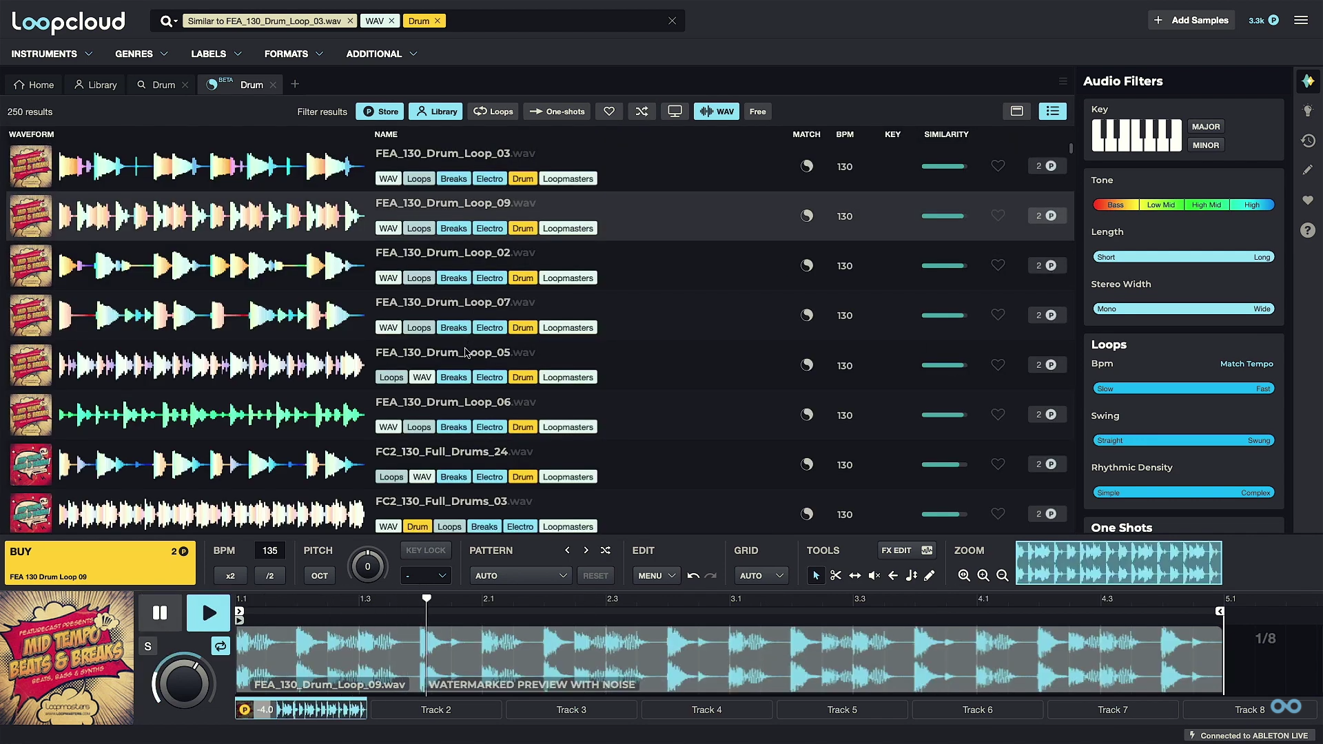Click the Add Samples button
The image size is (1323, 744).
[x=1191, y=20]
